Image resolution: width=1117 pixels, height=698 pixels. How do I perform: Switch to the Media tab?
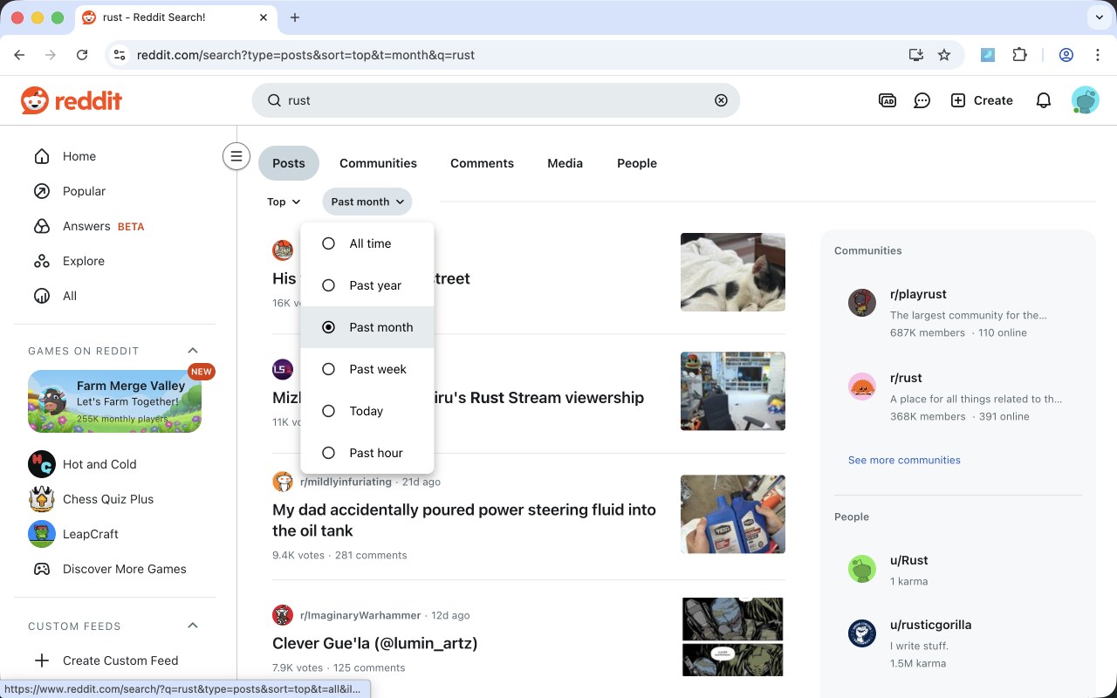coord(565,163)
